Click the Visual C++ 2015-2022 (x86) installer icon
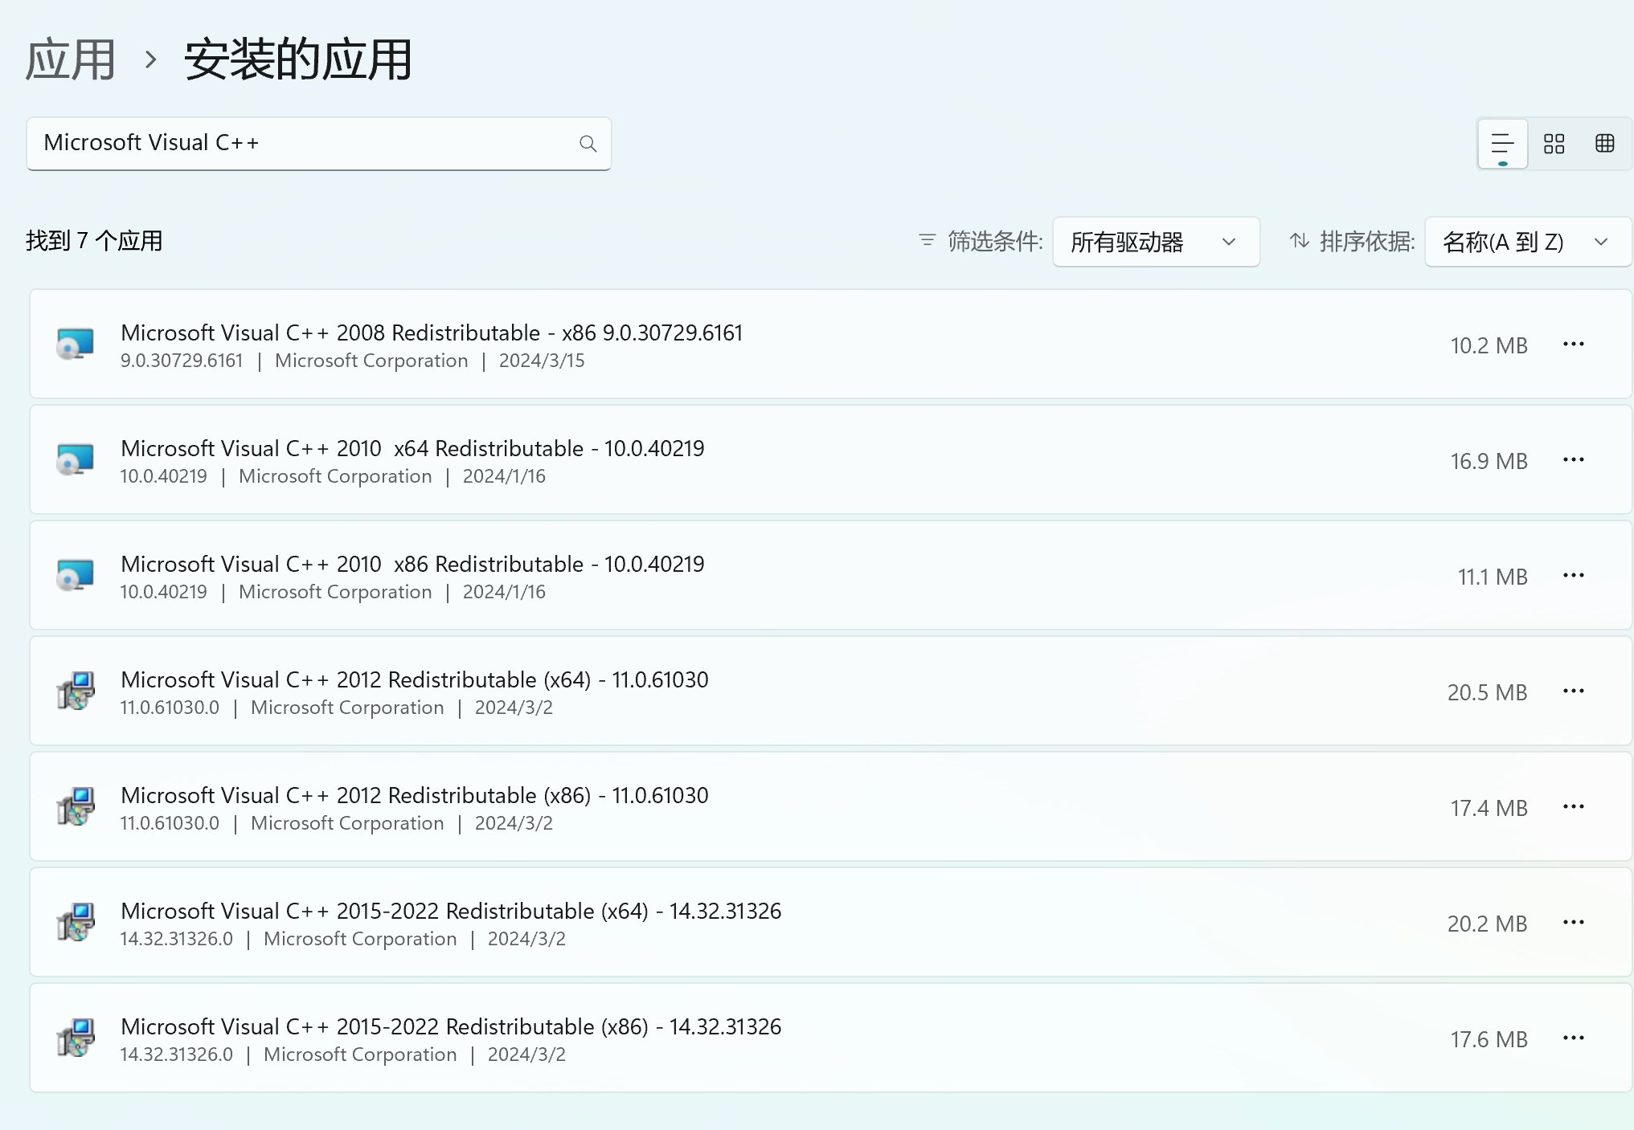Image resolution: width=1634 pixels, height=1130 pixels. 76,1038
